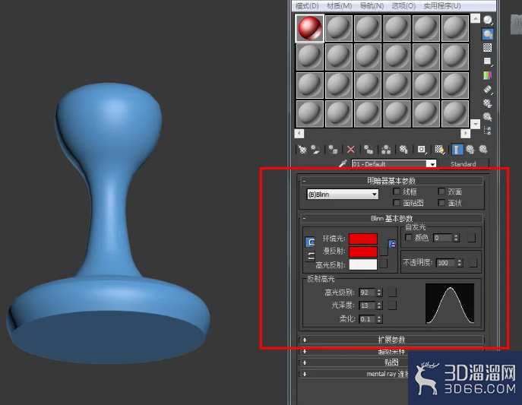Image resolution: width=522 pixels, height=405 pixels.
Task: Enable the 线框 checkbox
Action: [396, 191]
